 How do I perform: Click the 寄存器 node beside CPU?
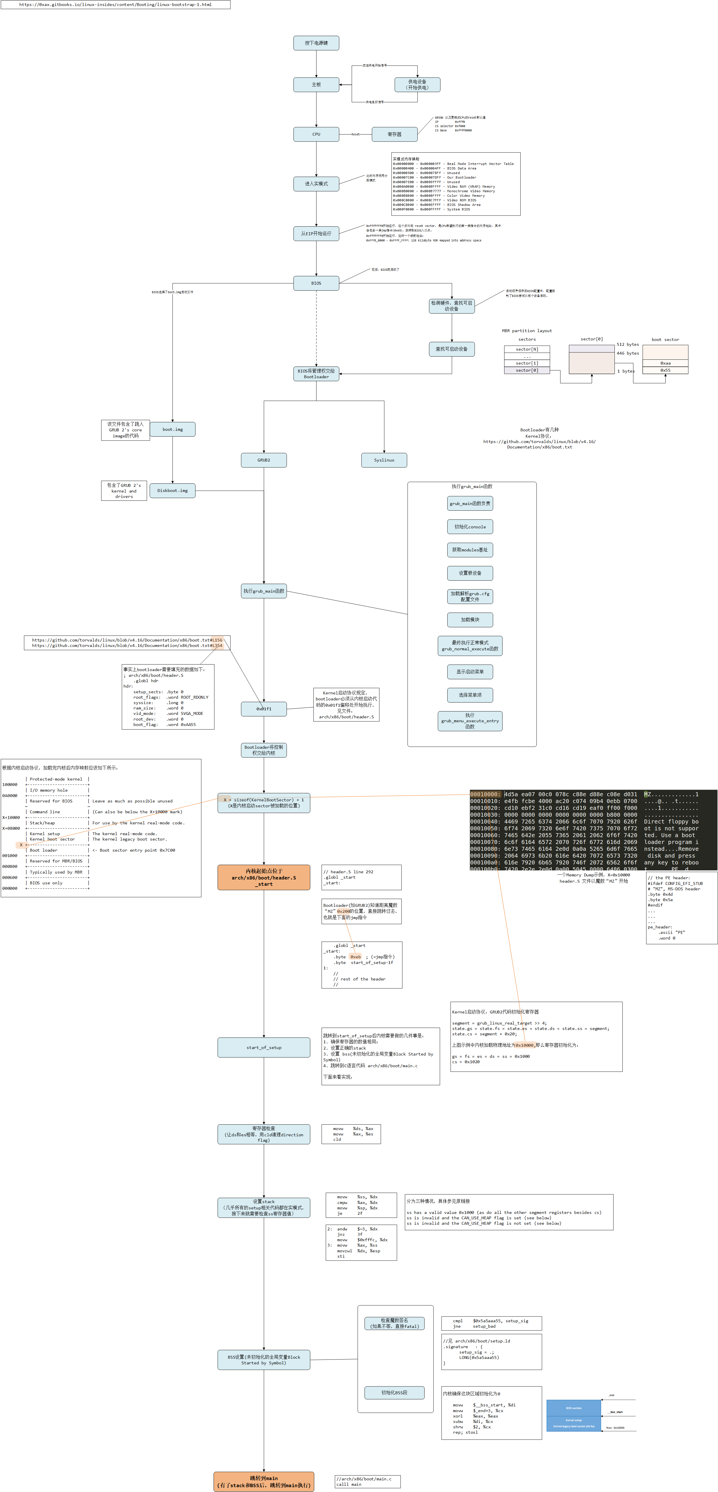[x=394, y=134]
